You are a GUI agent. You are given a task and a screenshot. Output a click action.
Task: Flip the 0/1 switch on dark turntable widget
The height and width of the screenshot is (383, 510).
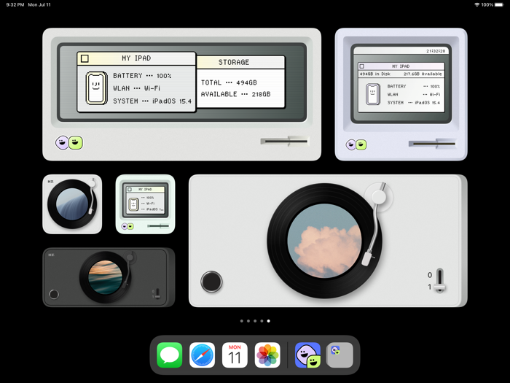pyautogui.click(x=157, y=293)
